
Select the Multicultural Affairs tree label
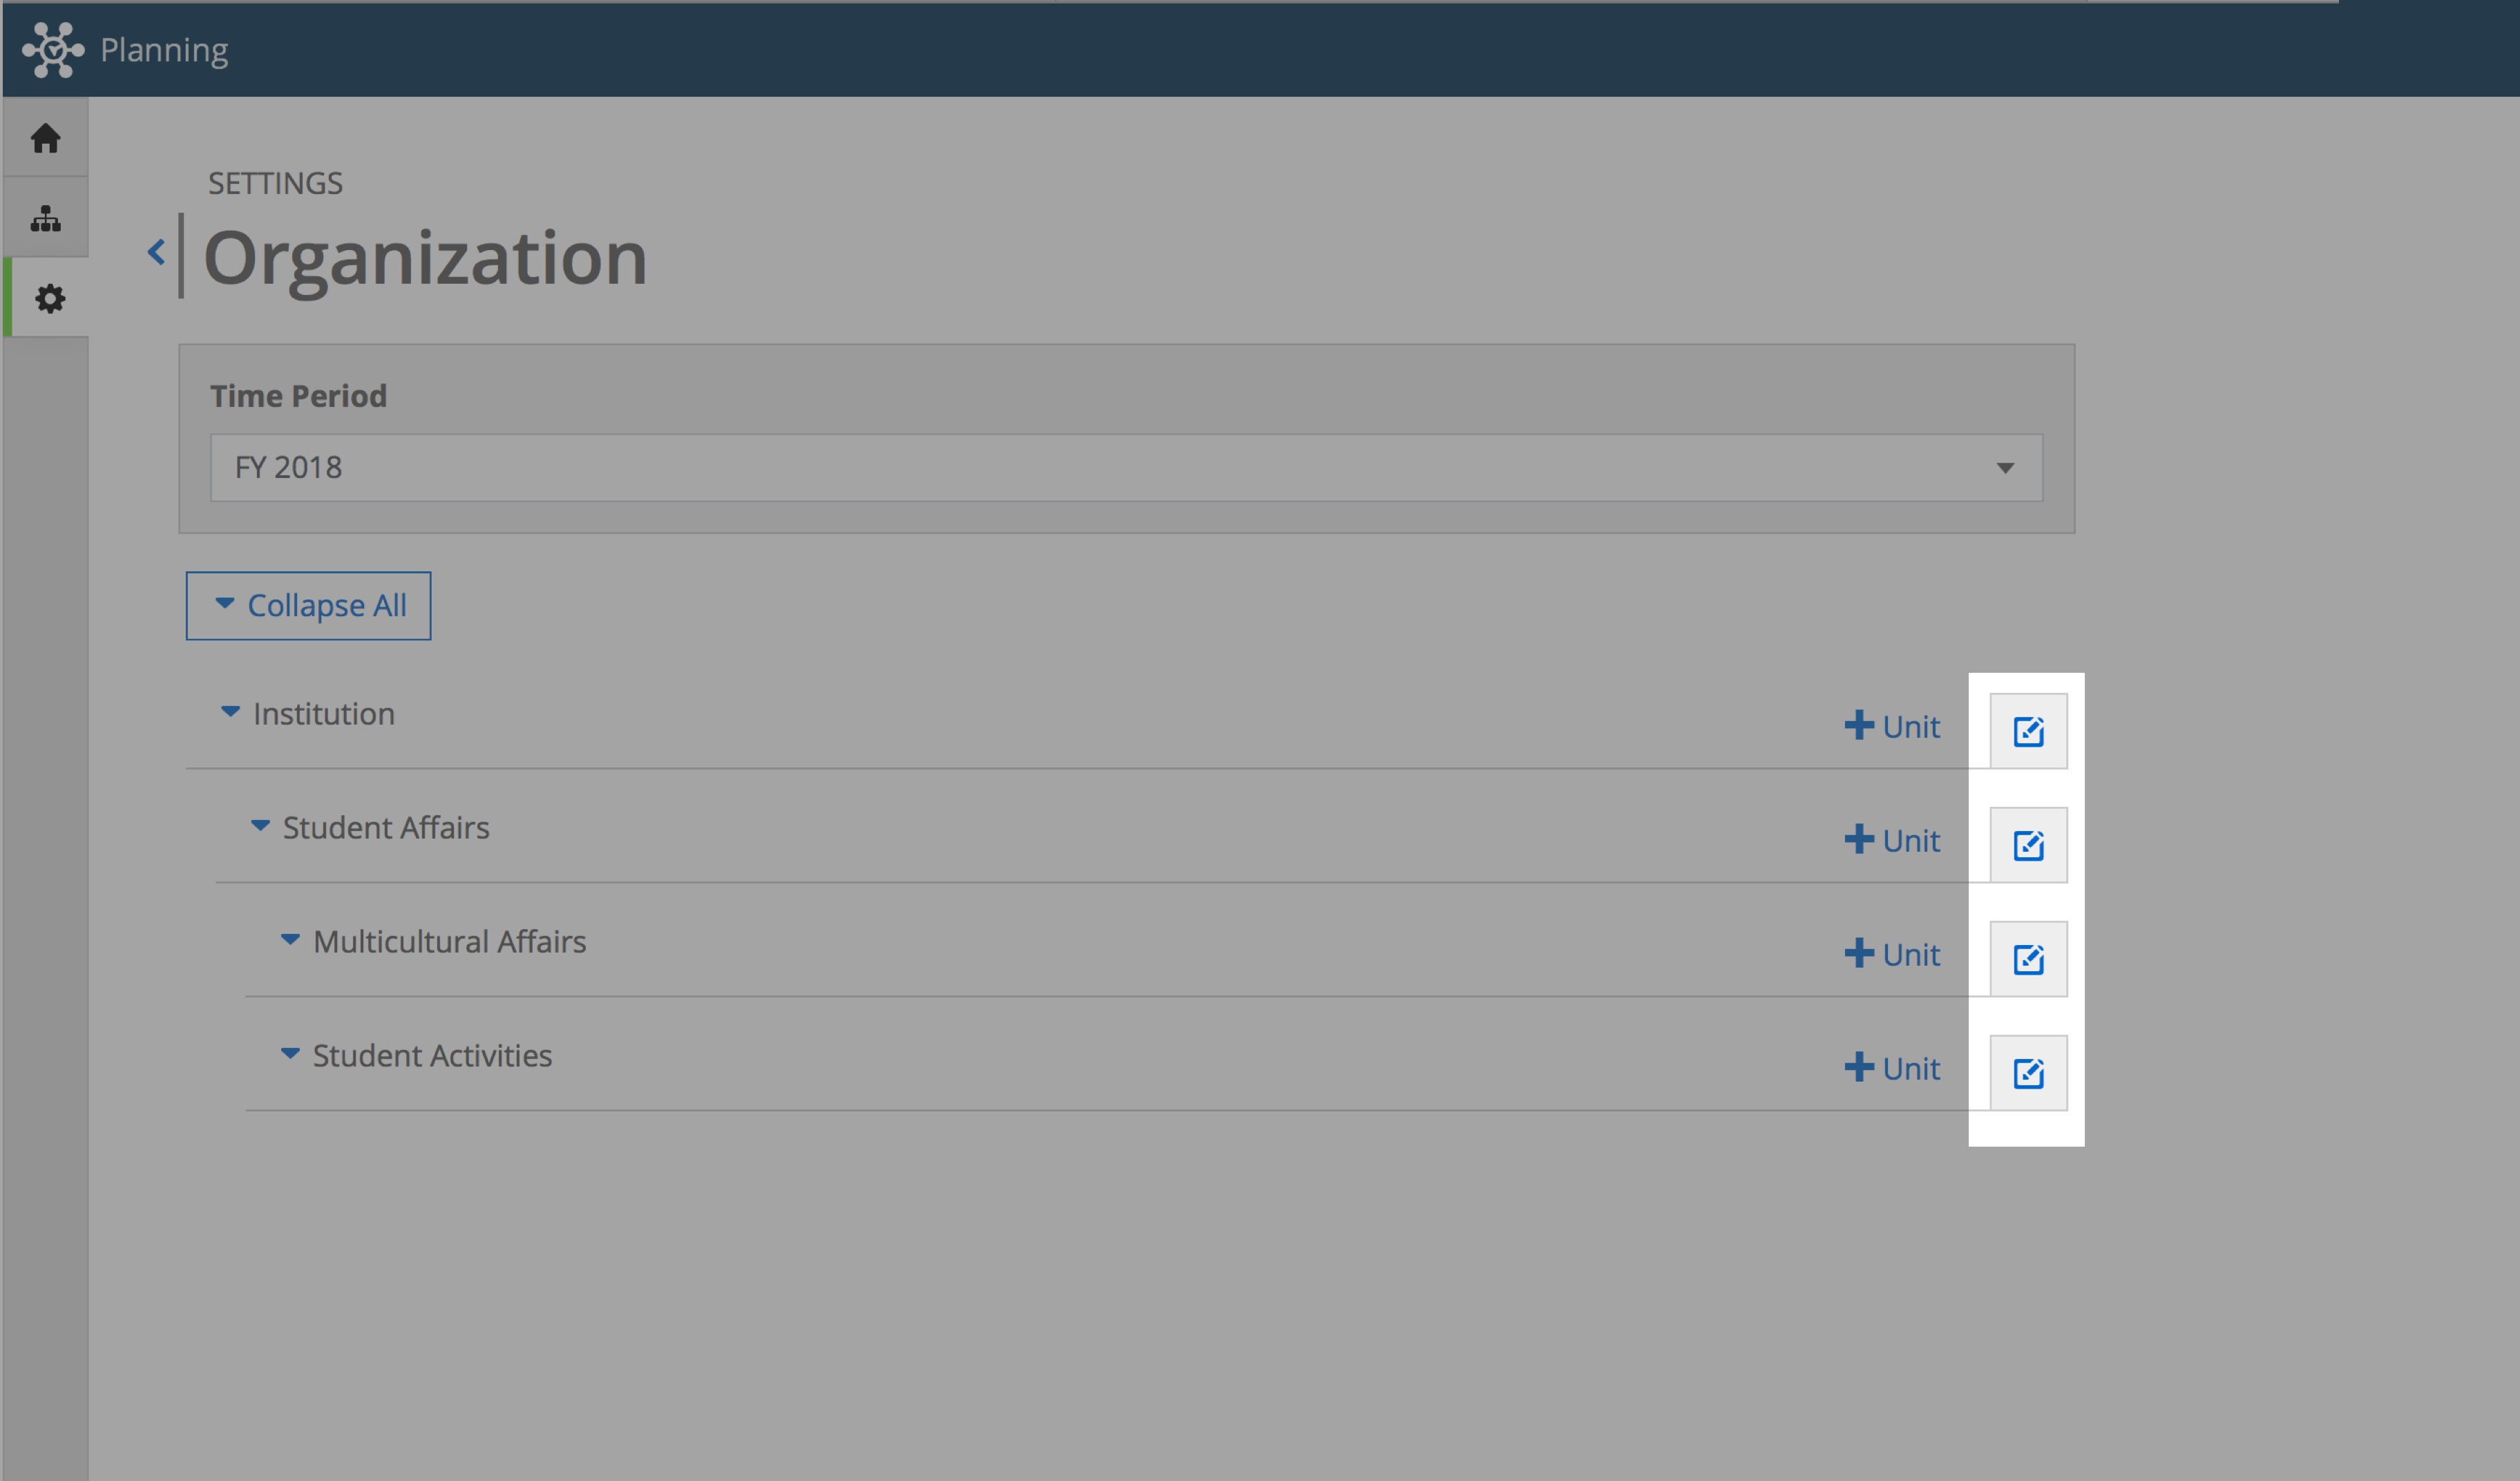click(449, 942)
